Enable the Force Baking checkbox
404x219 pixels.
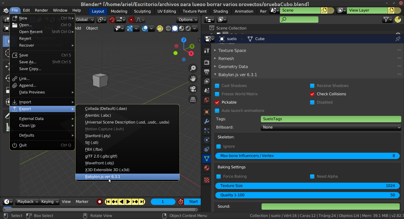point(219,176)
